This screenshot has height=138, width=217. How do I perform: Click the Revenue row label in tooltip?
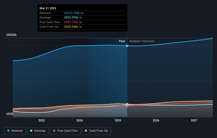pyautogui.click(x=45, y=13)
